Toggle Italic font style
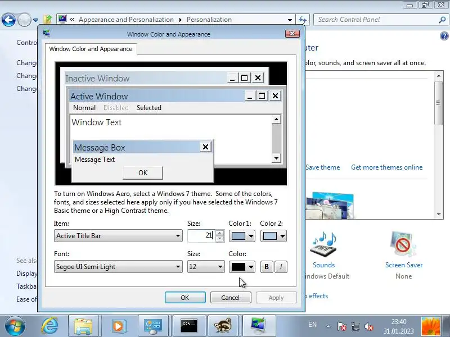The image size is (450, 337). [x=281, y=266]
